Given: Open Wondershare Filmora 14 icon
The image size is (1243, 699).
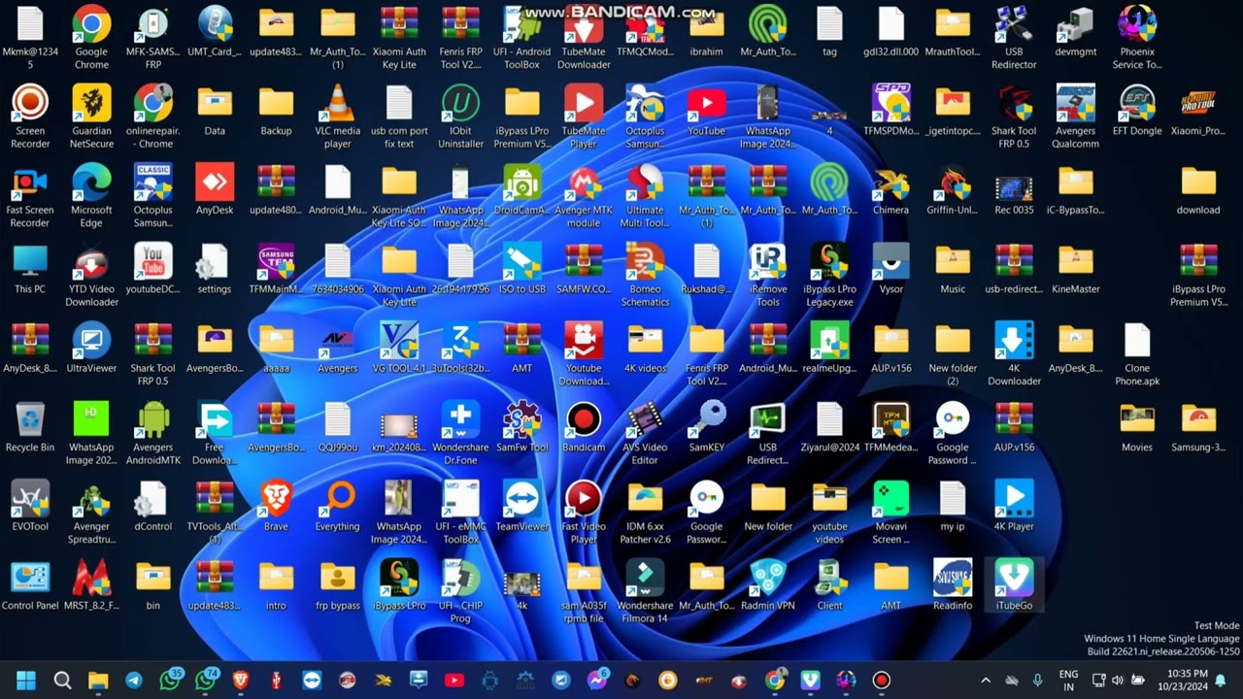Looking at the screenshot, I should (x=645, y=592).
